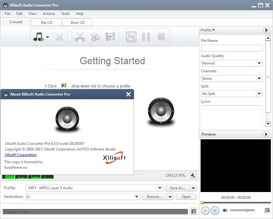Click the '00:00:00 / 00:00:00' time display
This screenshot has height=219, width=273.
(236, 198)
